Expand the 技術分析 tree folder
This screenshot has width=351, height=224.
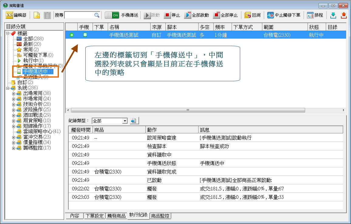point(13,104)
